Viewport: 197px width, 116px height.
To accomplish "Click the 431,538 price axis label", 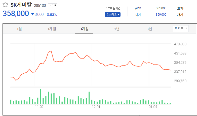I will click(180, 53).
